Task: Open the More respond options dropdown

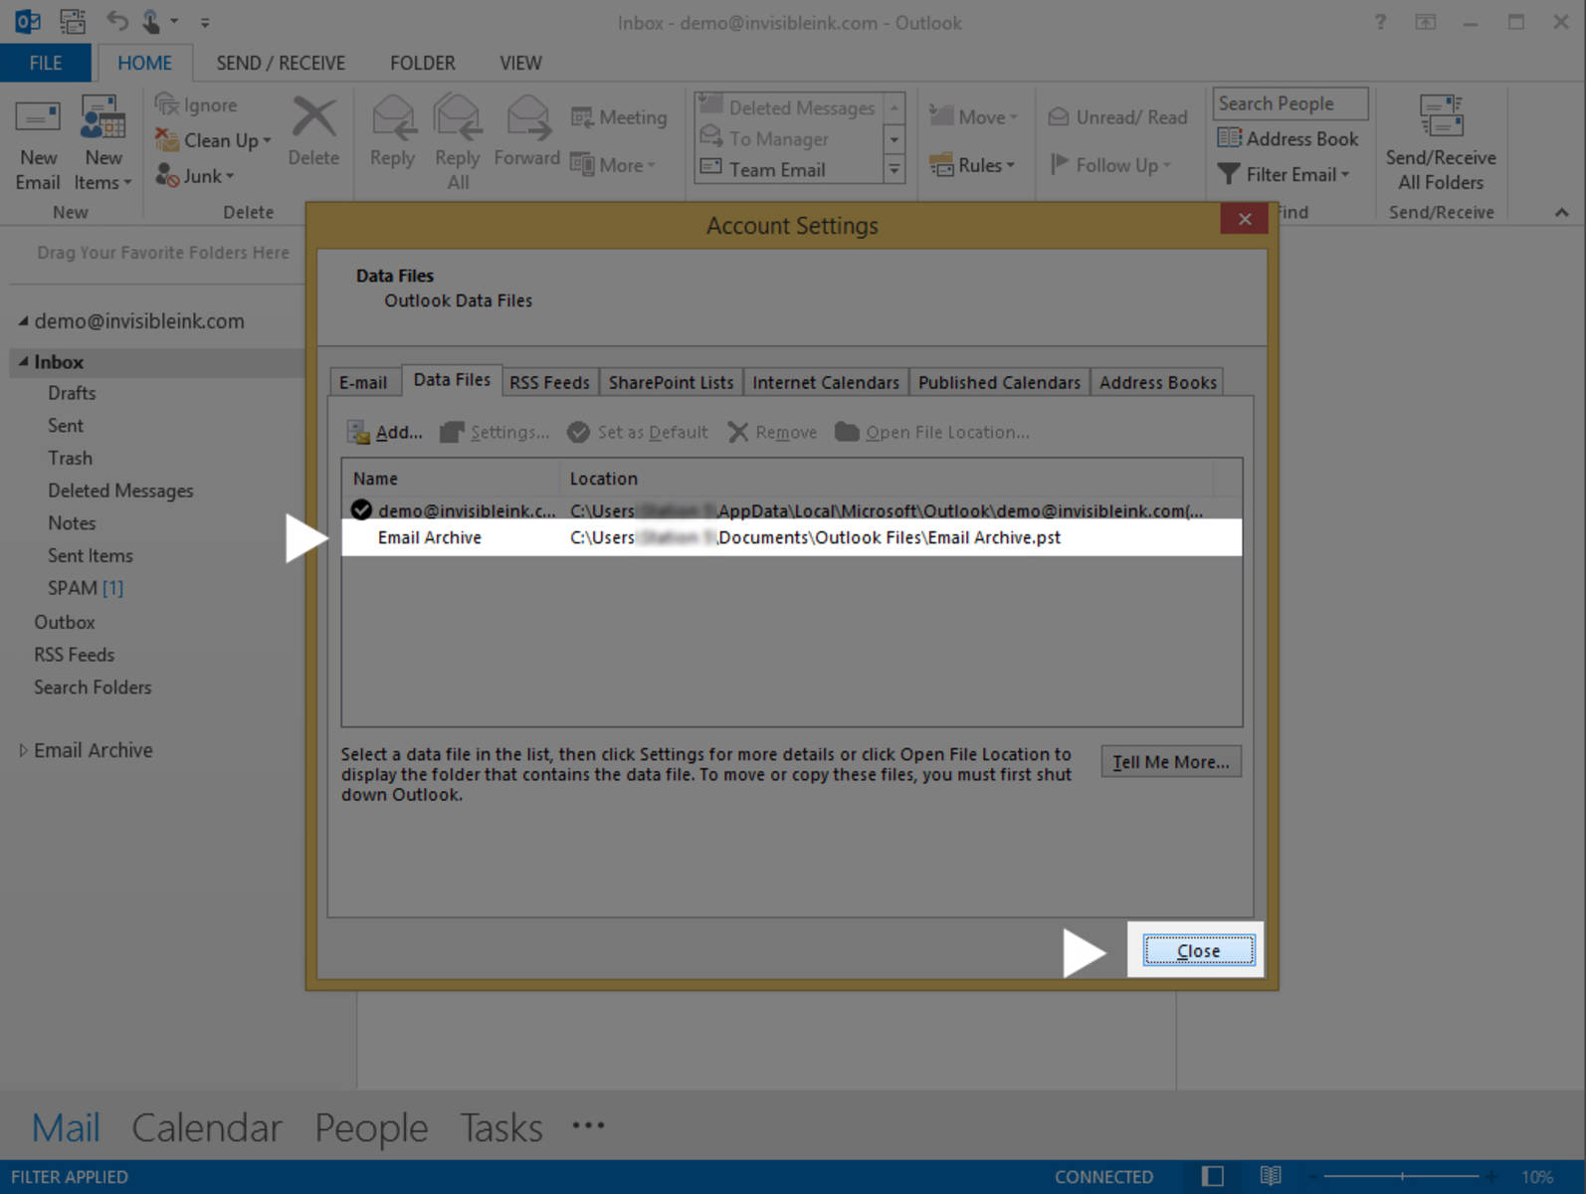Action: [x=613, y=165]
